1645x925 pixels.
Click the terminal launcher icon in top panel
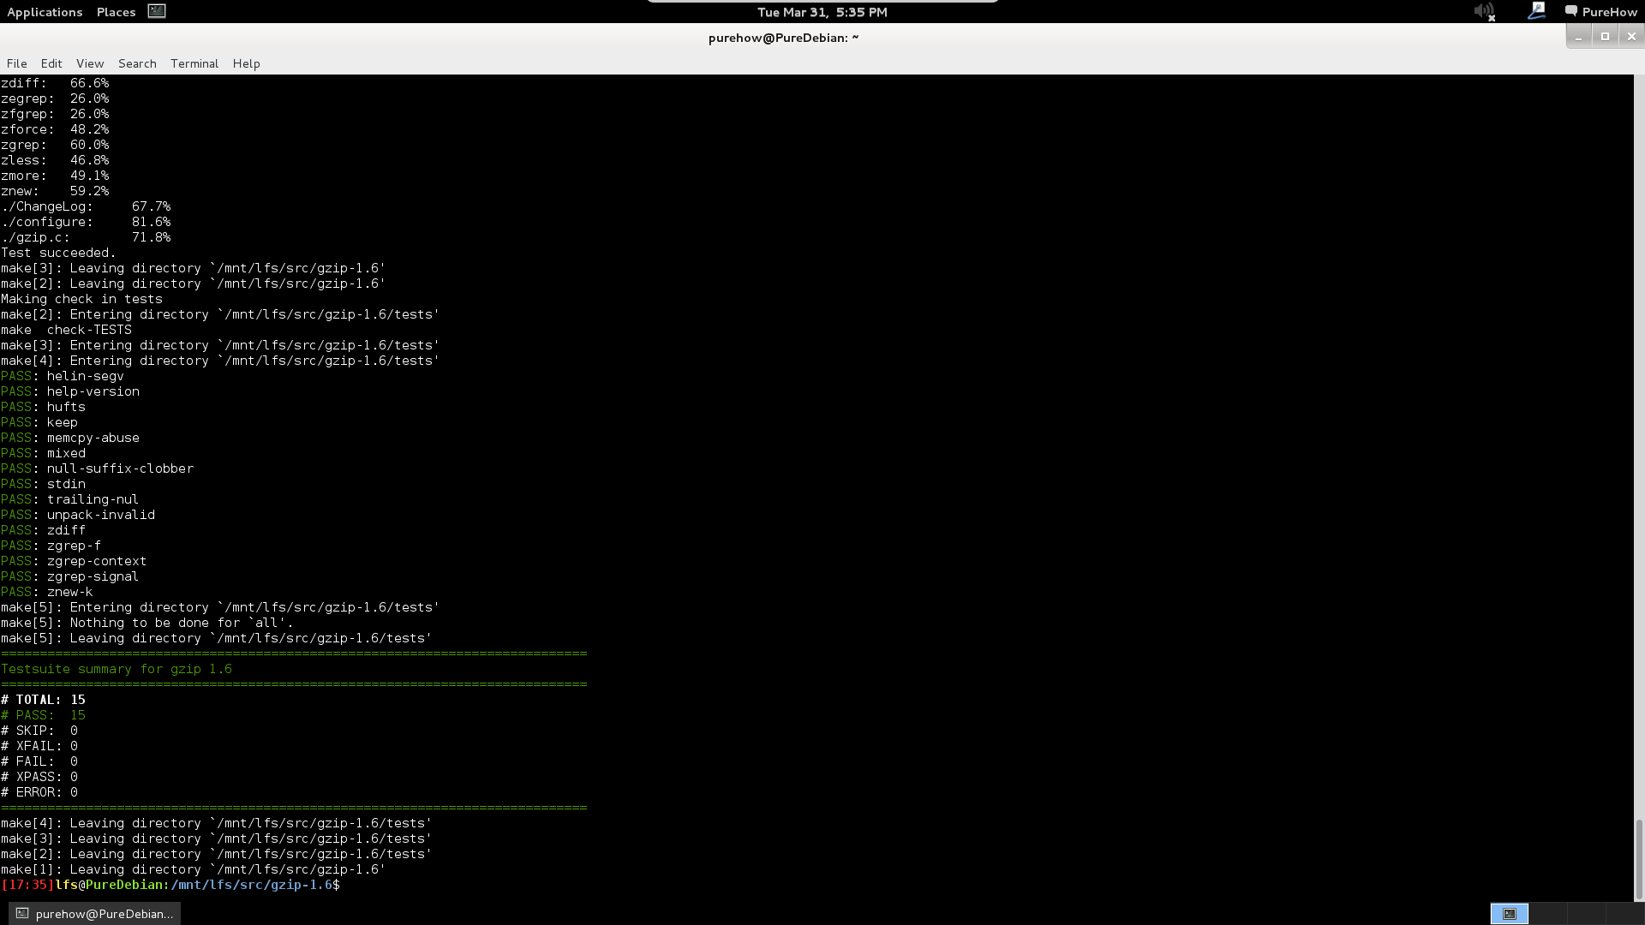(x=156, y=11)
